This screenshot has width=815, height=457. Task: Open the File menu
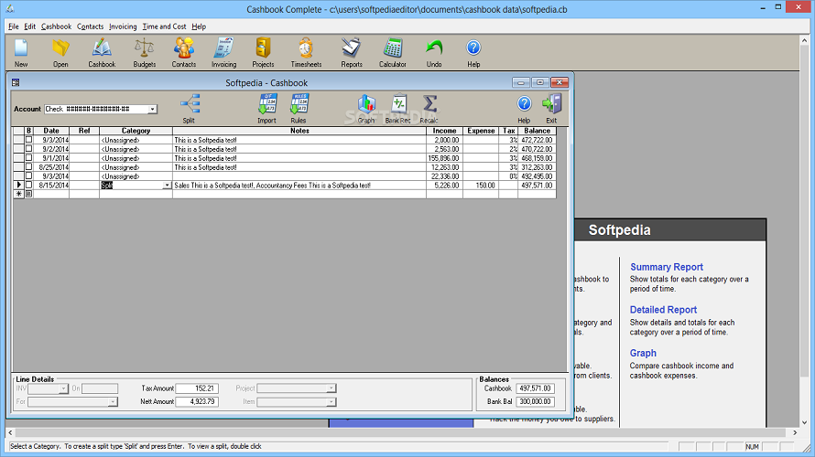pos(14,27)
